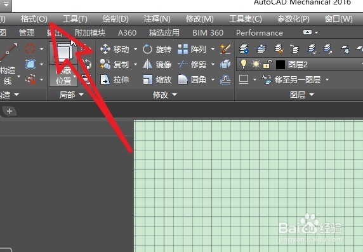
Task: Open the 圆角 dropdown arrow
Action: coord(213,80)
